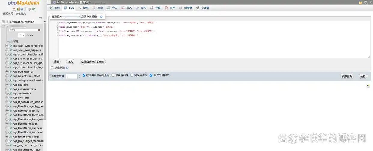
Task: Open the page number dropdown in sidebar
Action: (22, 35)
